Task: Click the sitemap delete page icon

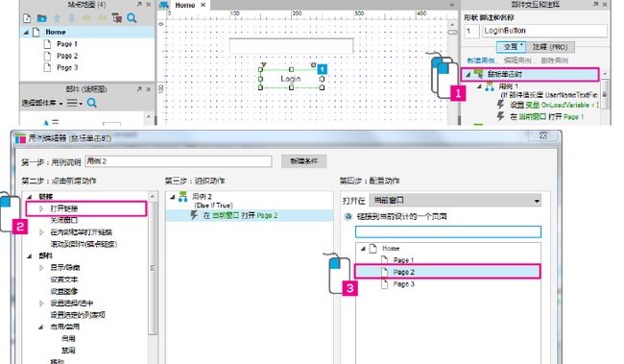Action: [x=117, y=18]
